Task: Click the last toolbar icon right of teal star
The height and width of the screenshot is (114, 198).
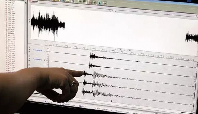Action: (x=105, y=3)
